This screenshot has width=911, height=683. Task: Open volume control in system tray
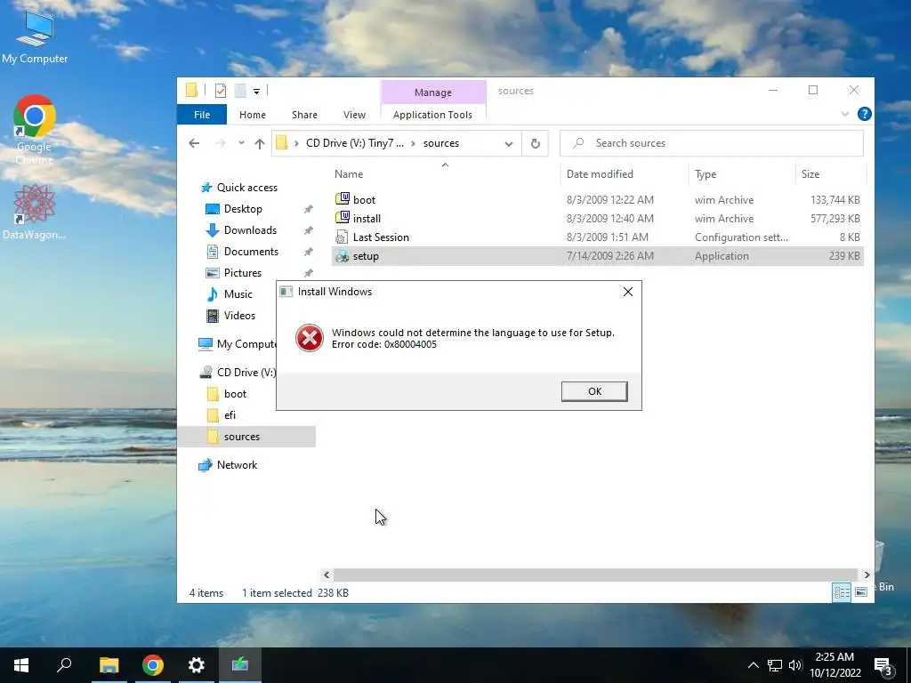click(795, 665)
